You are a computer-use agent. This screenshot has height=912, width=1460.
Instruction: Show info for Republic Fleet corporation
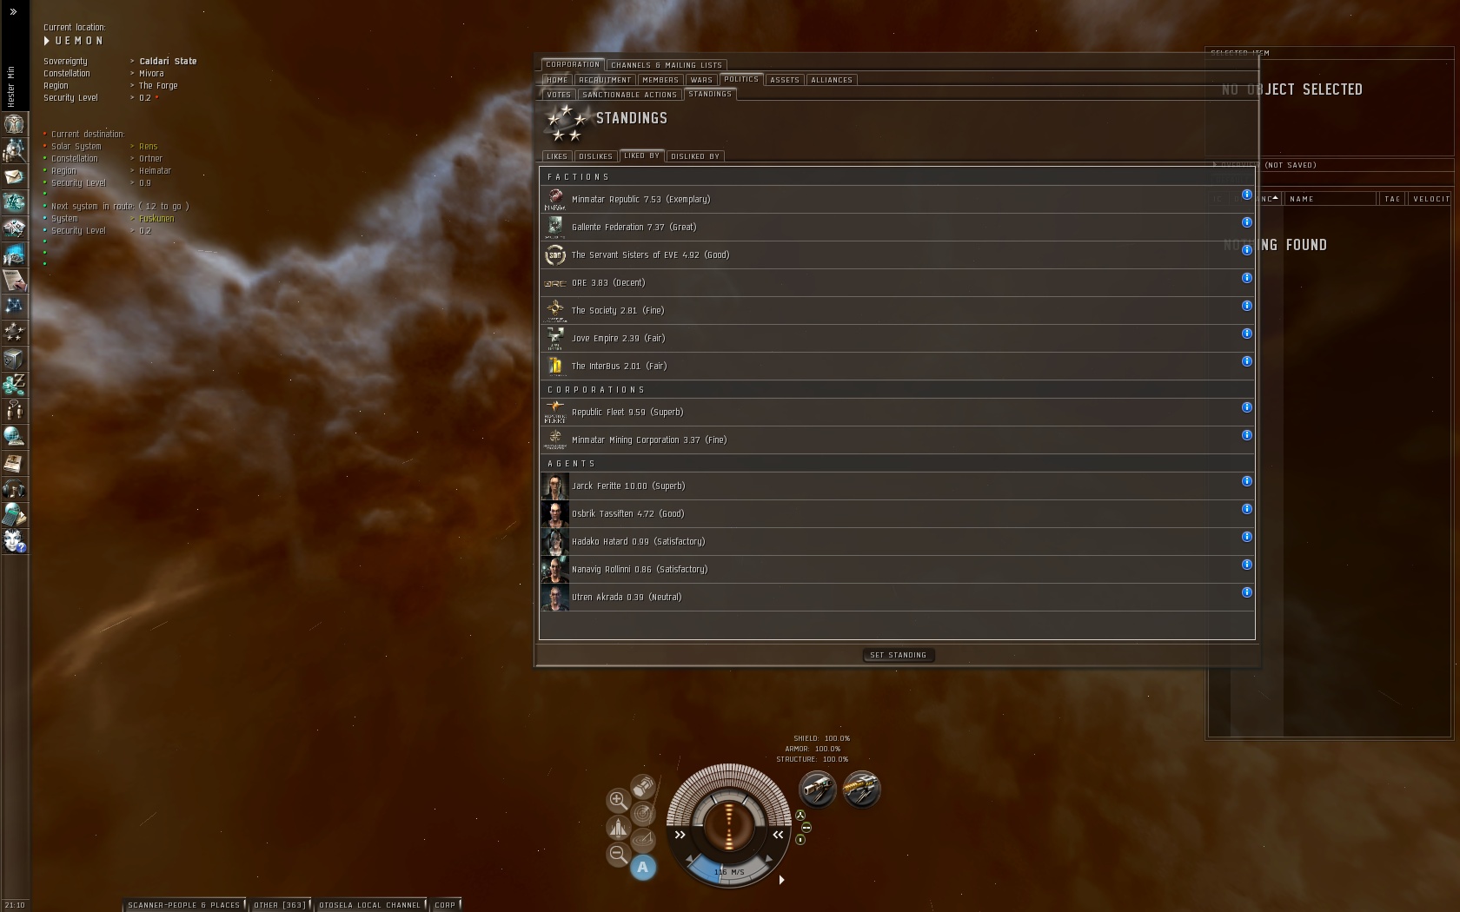tap(1246, 407)
